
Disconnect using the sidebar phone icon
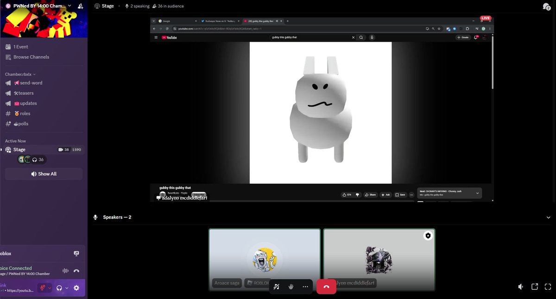point(76,271)
